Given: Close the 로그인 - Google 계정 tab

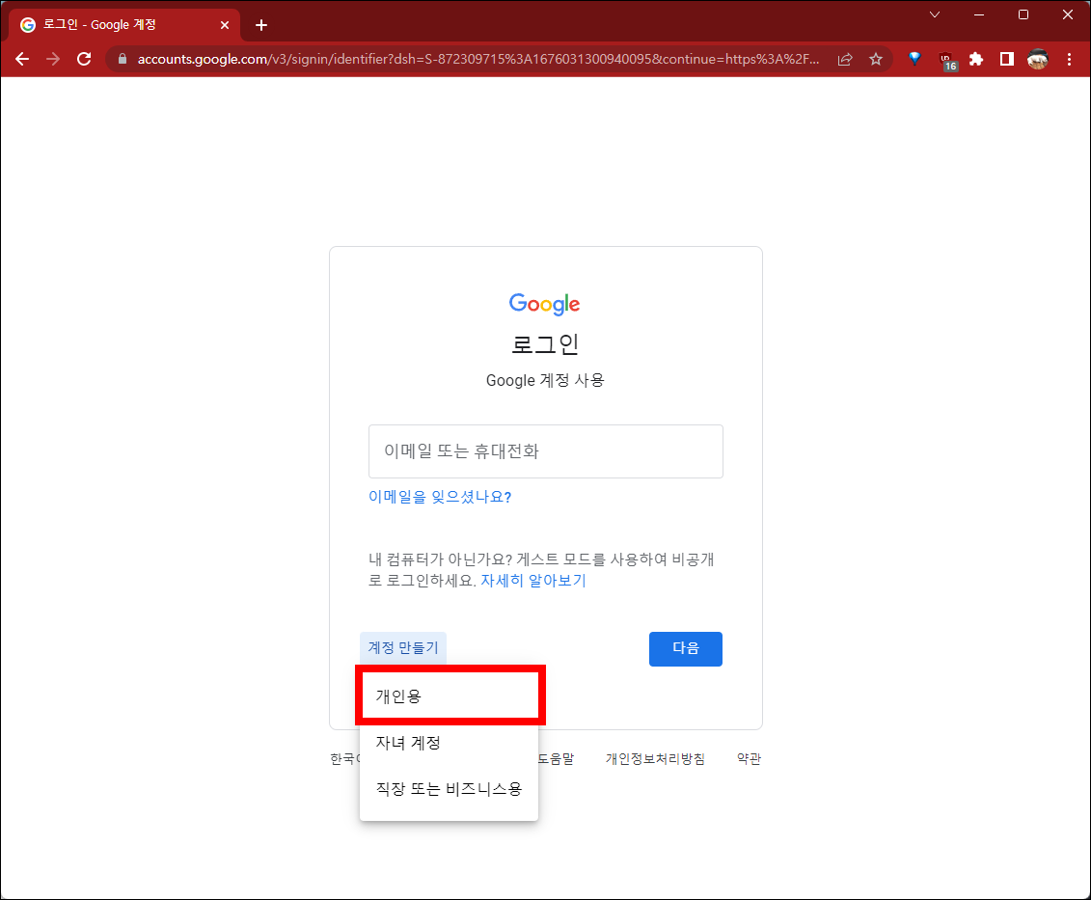Looking at the screenshot, I should point(224,25).
